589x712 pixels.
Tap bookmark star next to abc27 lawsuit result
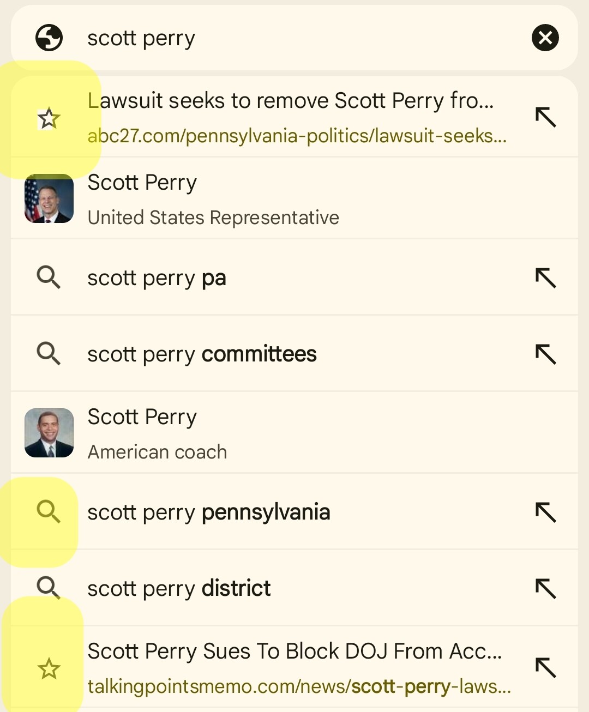49,118
